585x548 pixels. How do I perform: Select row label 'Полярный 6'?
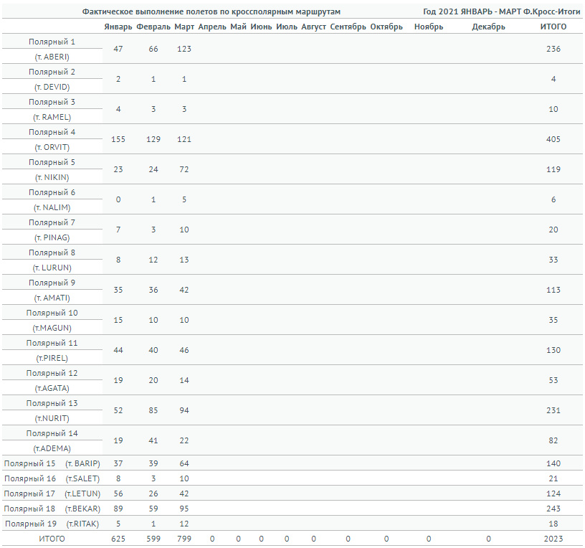(x=52, y=193)
